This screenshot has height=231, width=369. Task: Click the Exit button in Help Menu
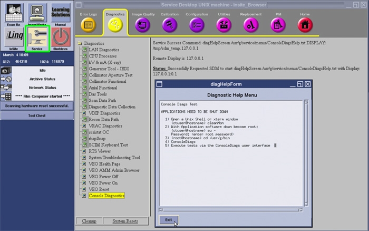tap(169, 219)
